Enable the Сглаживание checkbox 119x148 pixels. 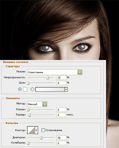pos(43,130)
